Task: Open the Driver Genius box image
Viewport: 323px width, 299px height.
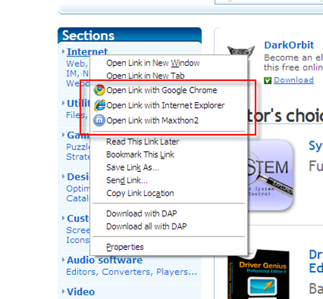Action: tap(259, 274)
